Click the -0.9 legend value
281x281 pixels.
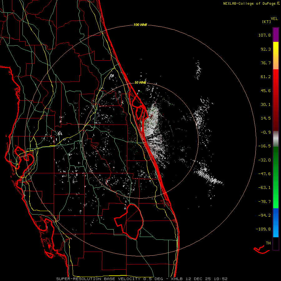pos(266,132)
